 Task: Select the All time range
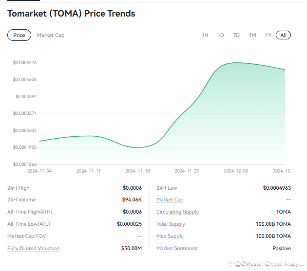283,35
